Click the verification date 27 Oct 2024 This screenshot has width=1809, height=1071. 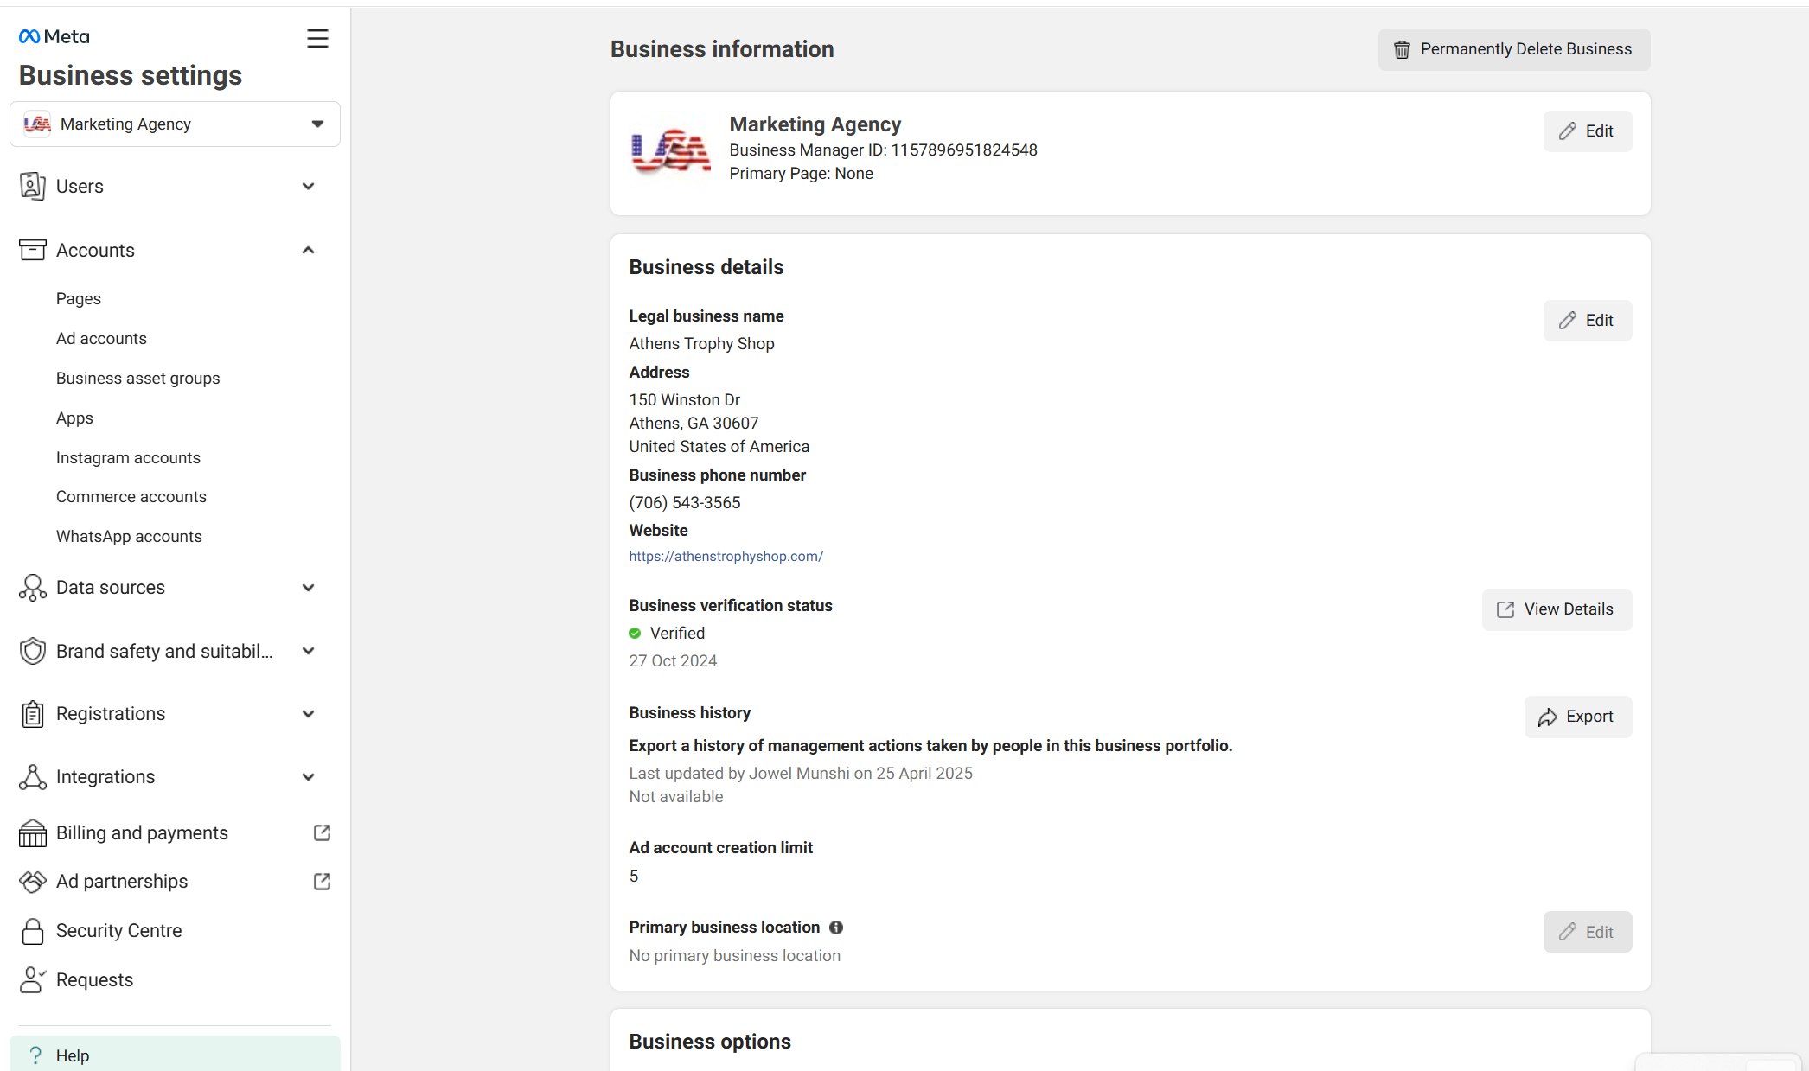coord(673,661)
